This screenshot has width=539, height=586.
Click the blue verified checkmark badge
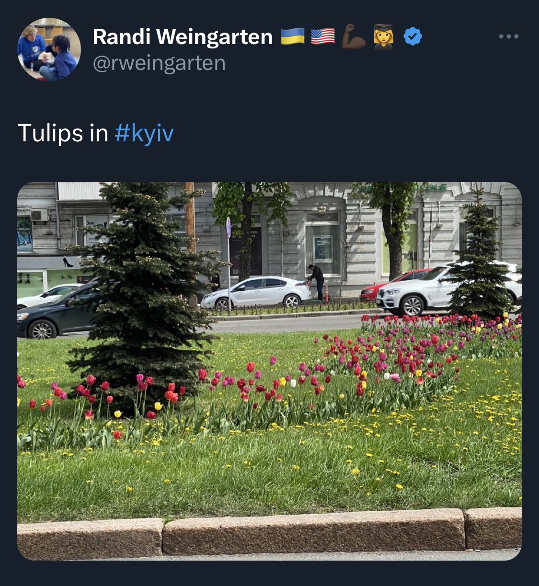click(x=413, y=36)
